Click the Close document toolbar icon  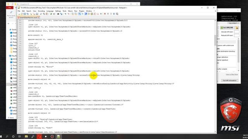[x=31, y=14]
